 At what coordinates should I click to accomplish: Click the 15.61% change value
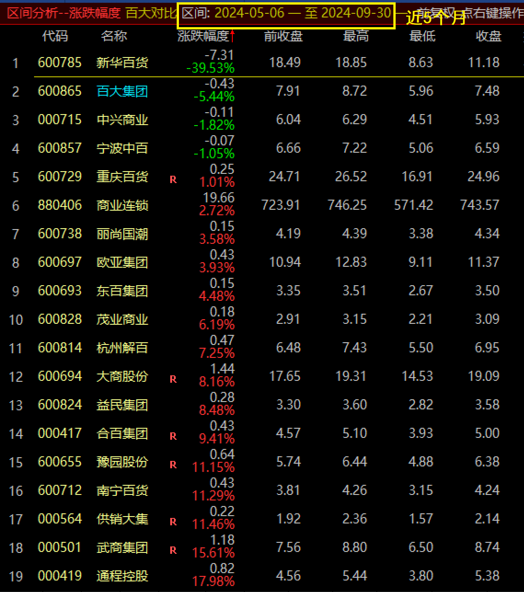[213, 553]
